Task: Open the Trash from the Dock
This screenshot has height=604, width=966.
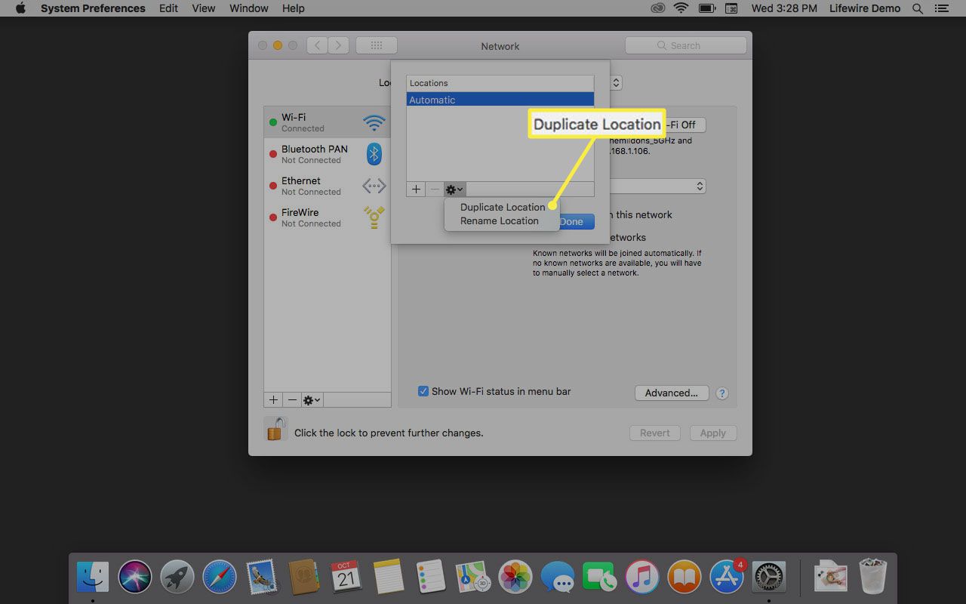Action: (x=873, y=576)
